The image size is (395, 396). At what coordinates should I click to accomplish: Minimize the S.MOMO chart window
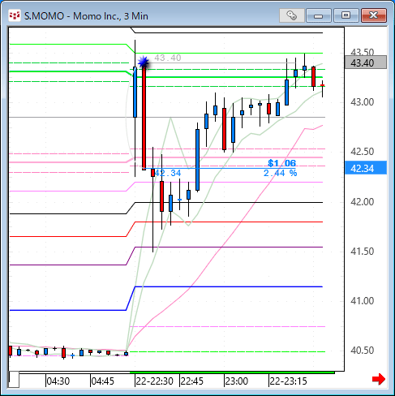tap(319, 15)
